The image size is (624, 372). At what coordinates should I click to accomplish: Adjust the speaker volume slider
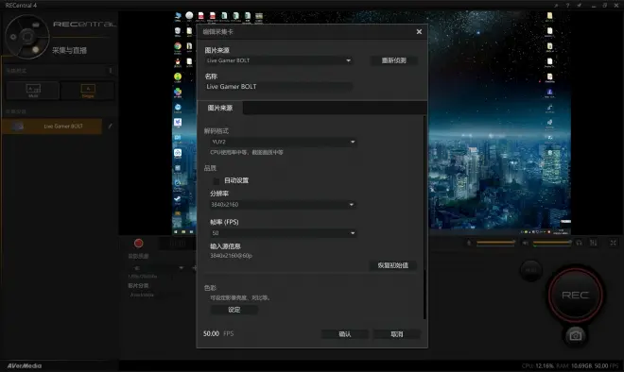[x=551, y=242]
